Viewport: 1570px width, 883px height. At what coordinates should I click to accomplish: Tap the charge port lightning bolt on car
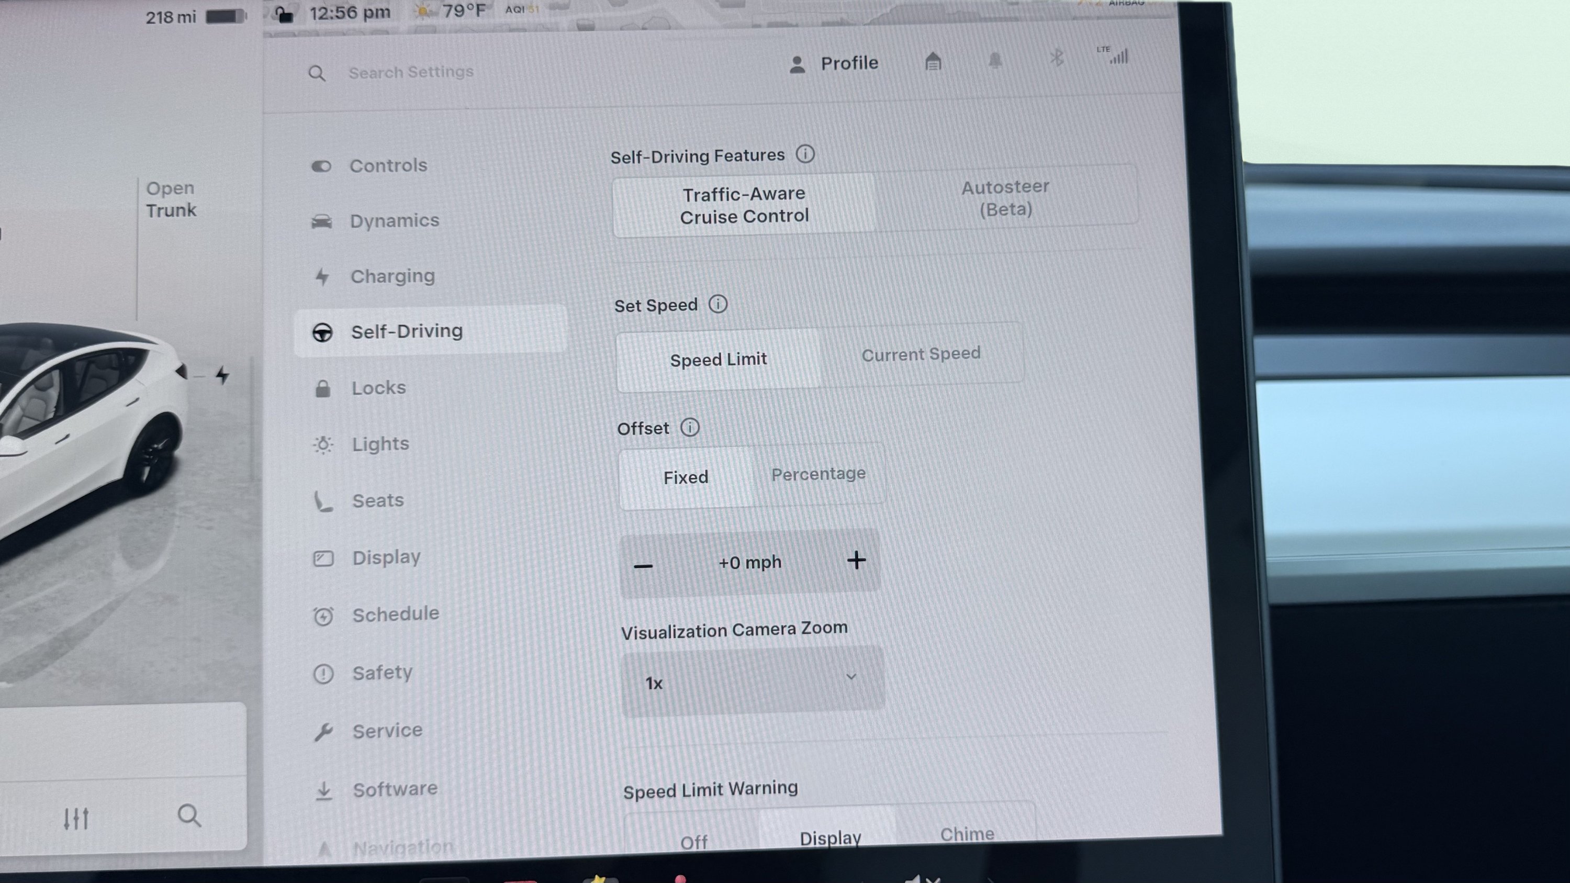point(222,375)
